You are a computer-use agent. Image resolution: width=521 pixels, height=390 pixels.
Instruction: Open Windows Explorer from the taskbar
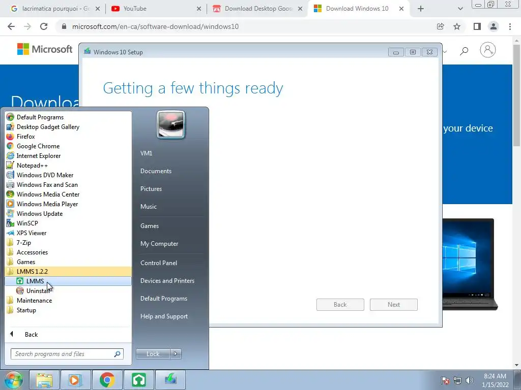44,380
